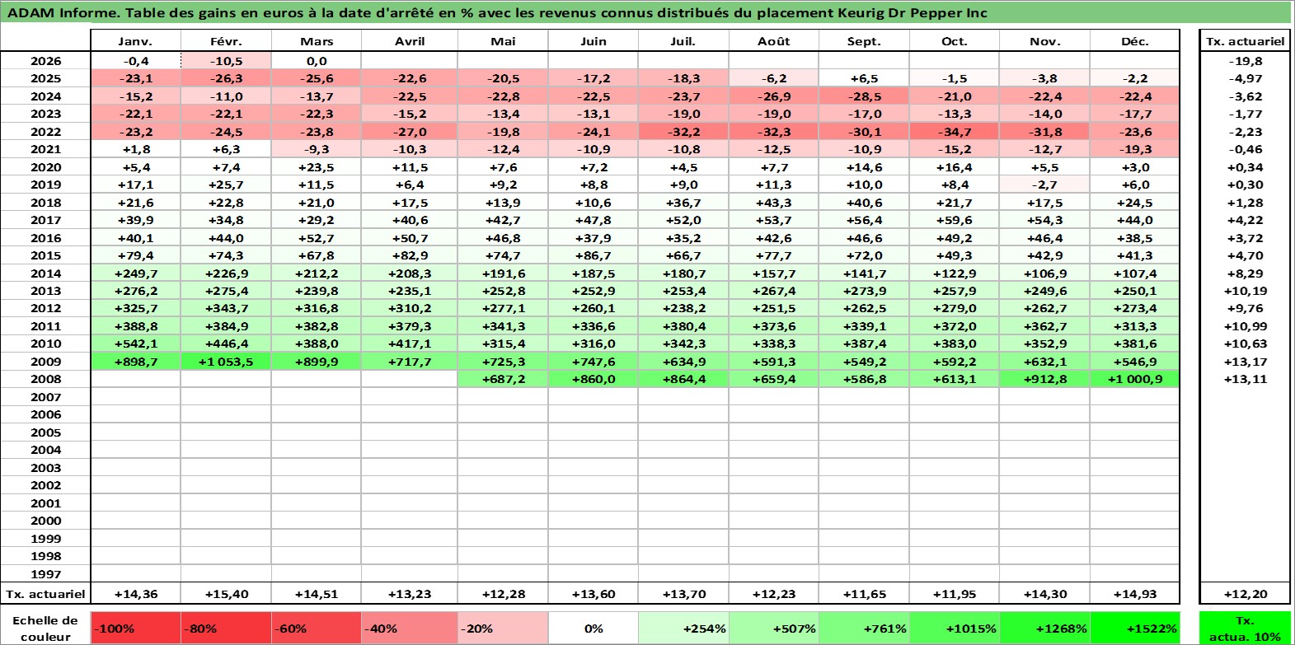
Task: Click the 'Janv.' column header
Action: click(136, 41)
